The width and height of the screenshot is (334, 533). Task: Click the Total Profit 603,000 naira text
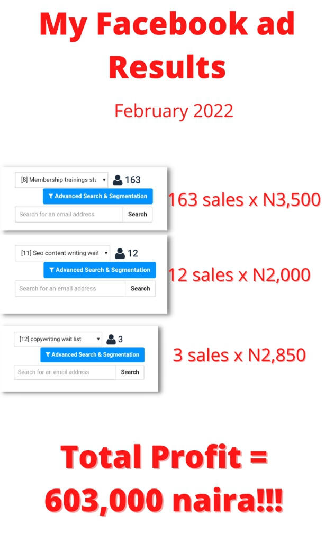tap(164, 478)
